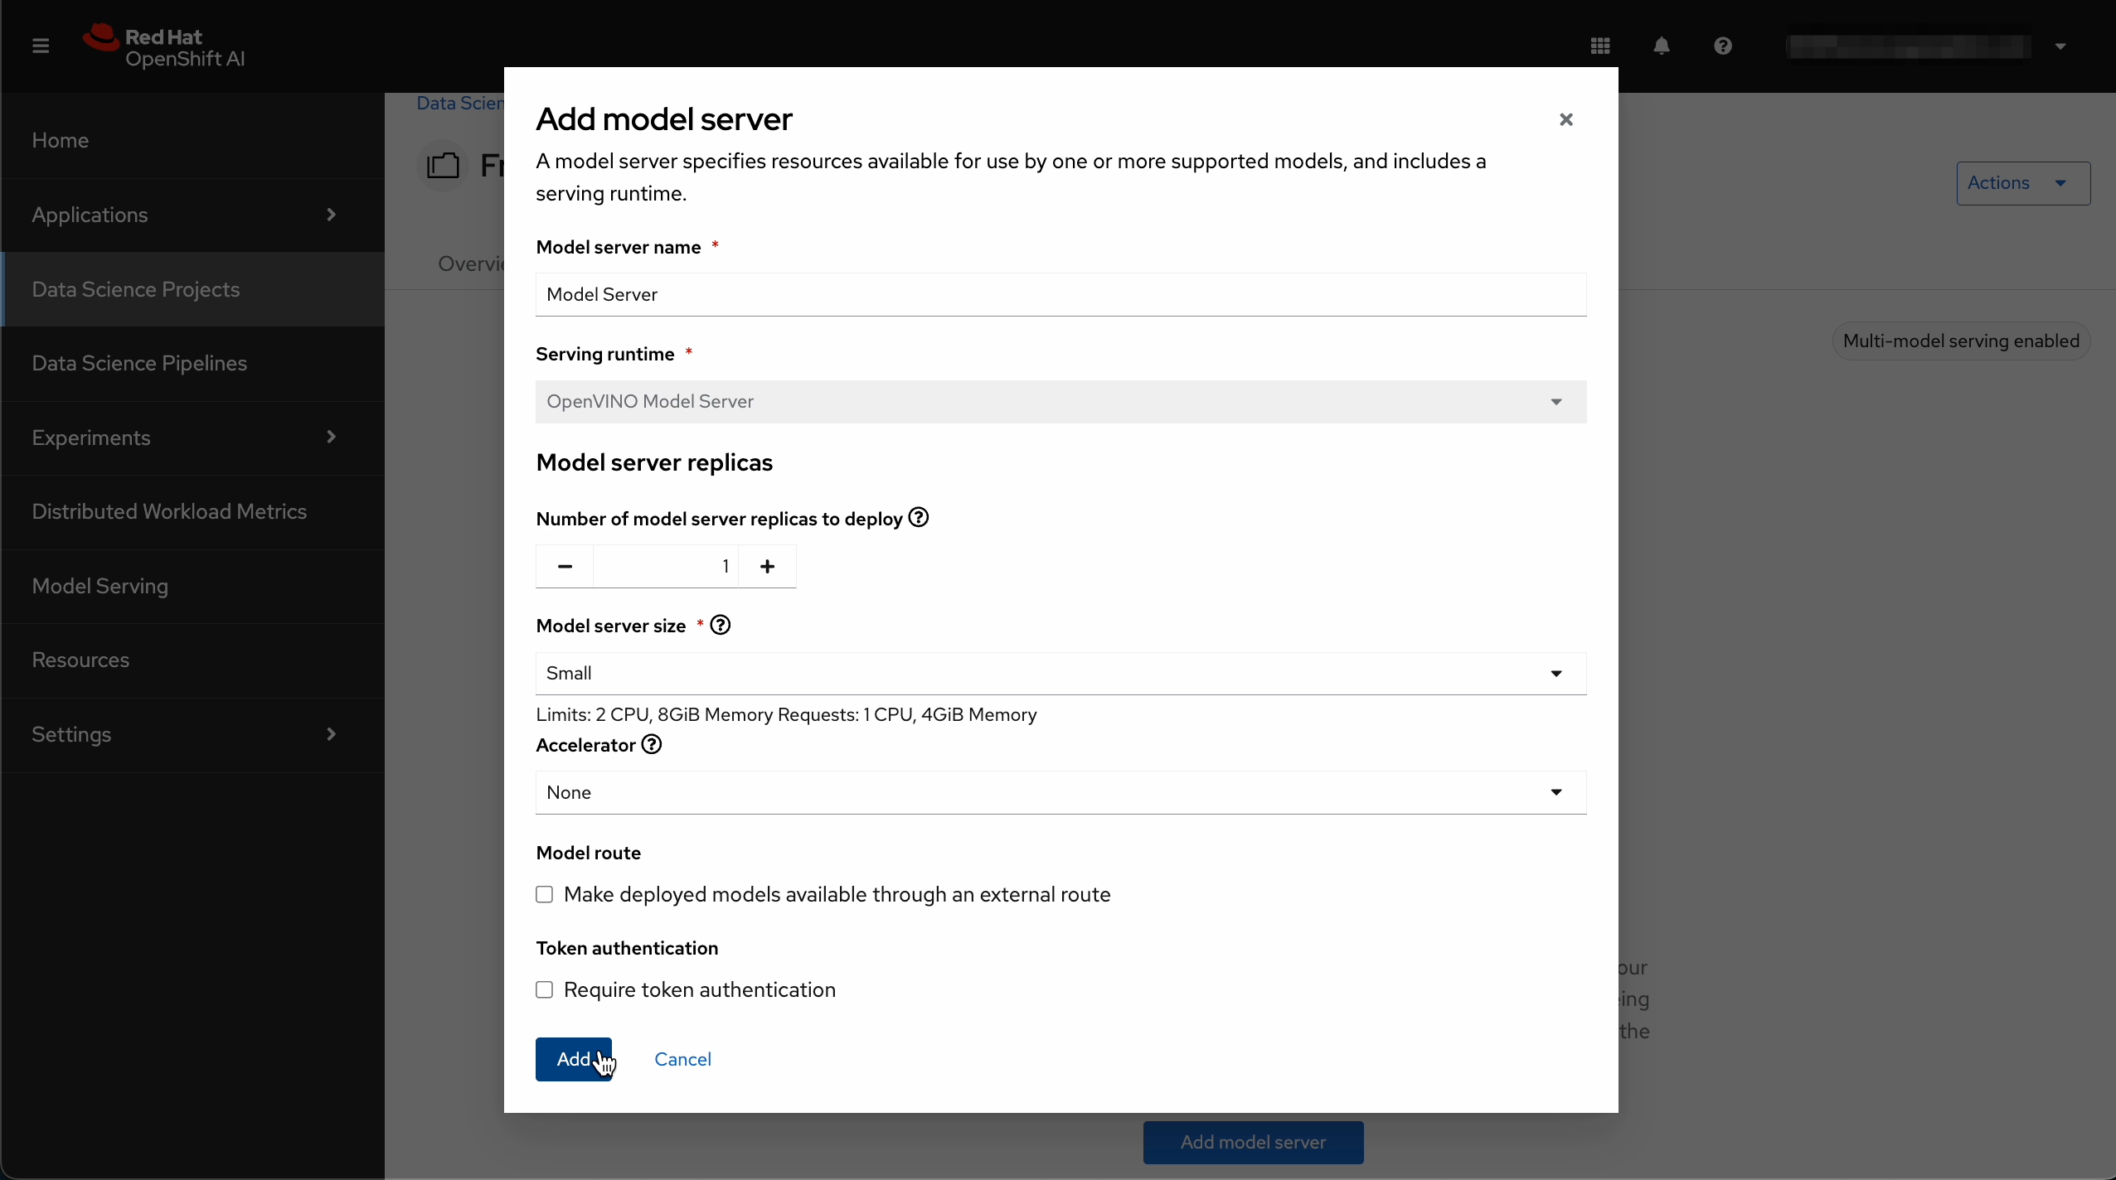Click the Add button
This screenshot has width=2116, height=1180.
573,1059
